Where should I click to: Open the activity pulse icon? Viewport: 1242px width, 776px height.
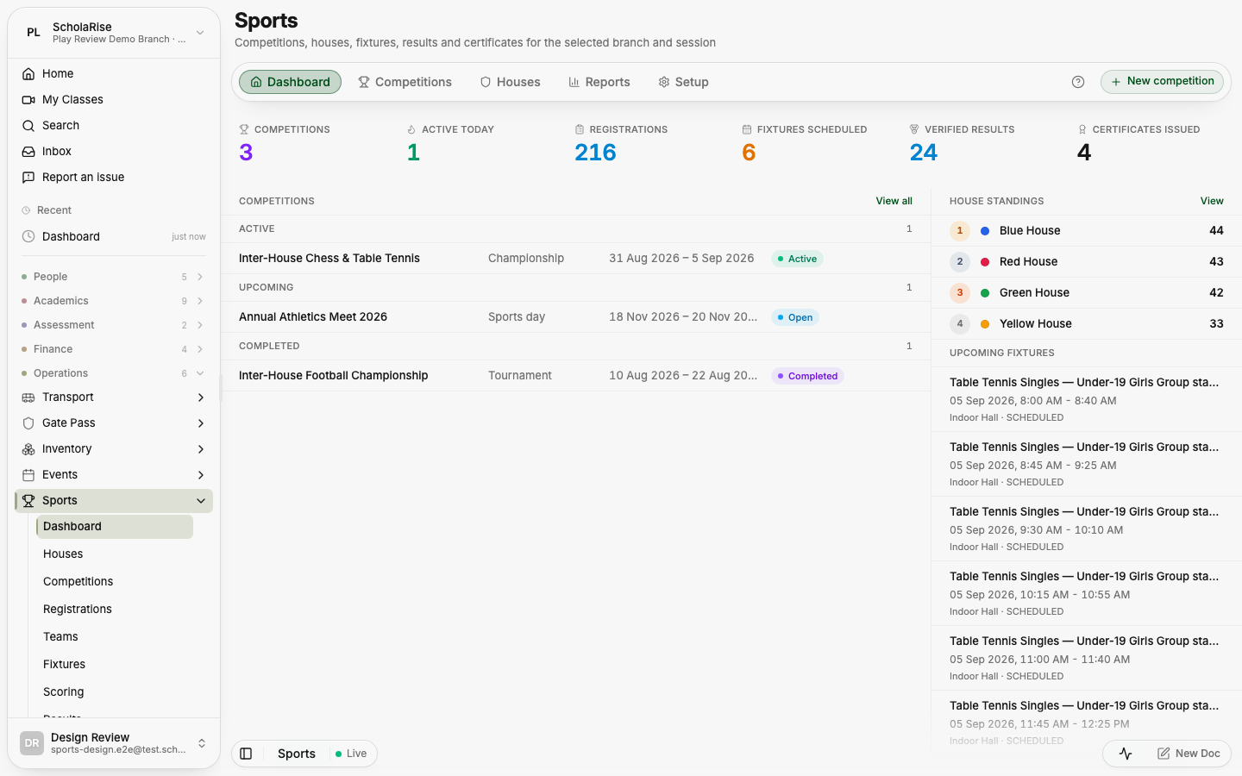point(1126,754)
